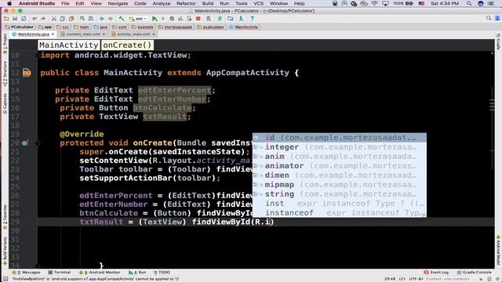Image resolution: width=502 pixels, height=282 pixels.
Task: Click the toolbar Help question mark
Action: [252, 19]
